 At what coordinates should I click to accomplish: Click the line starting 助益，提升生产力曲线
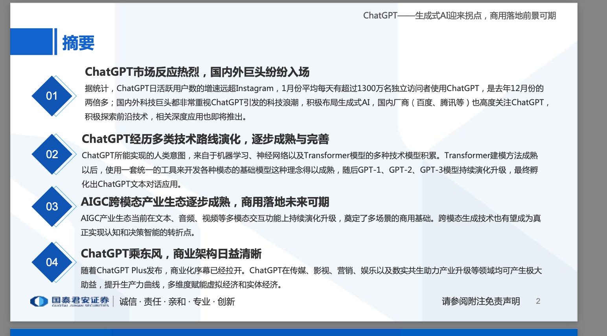182,285
